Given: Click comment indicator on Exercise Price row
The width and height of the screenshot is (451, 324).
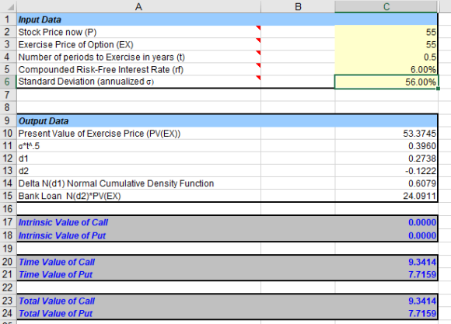Looking at the screenshot, I should 258,40.
